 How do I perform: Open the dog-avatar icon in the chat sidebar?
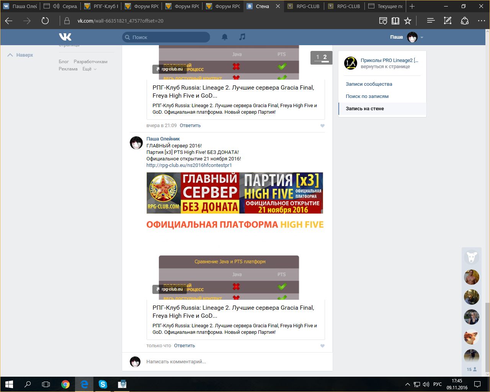coord(472,257)
